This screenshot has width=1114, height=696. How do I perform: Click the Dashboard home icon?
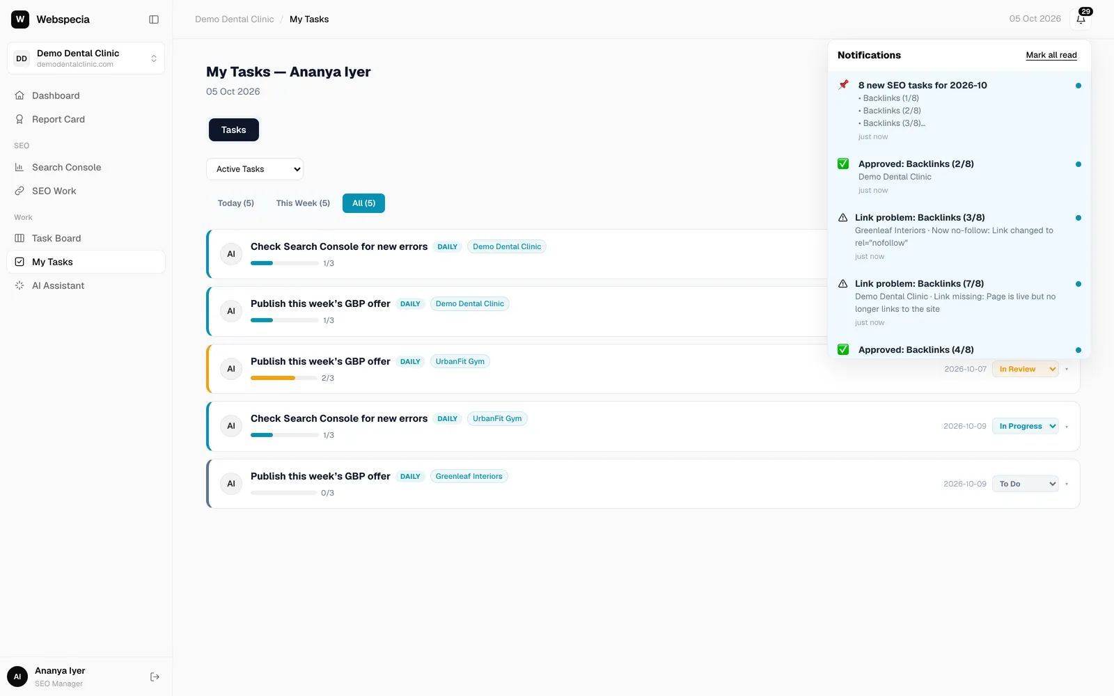(x=19, y=95)
